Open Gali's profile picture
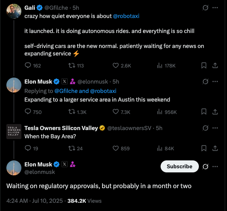 (14, 11)
